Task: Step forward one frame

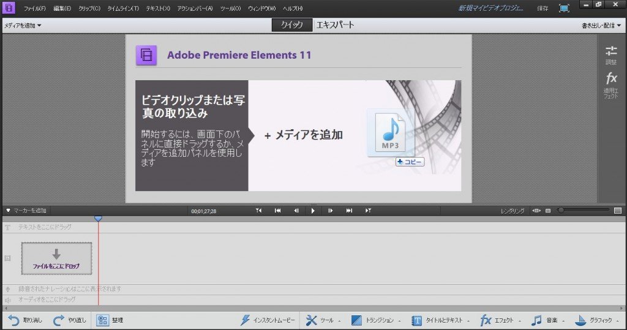Action: [331, 211]
